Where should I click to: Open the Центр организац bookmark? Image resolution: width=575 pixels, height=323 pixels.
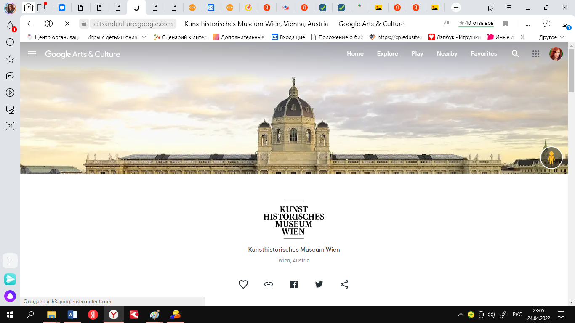point(53,37)
